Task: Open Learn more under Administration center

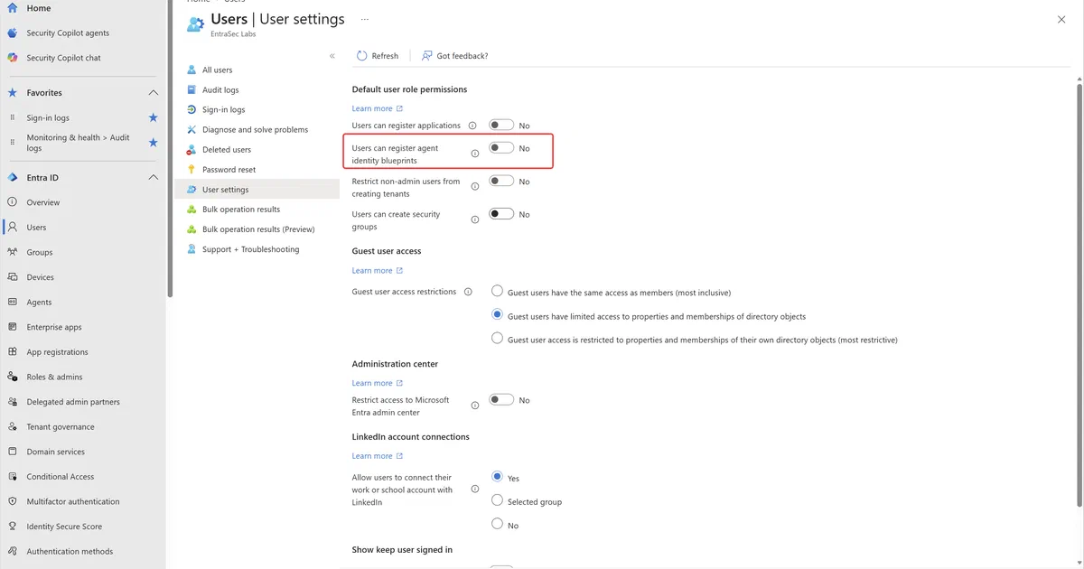Action: (378, 383)
